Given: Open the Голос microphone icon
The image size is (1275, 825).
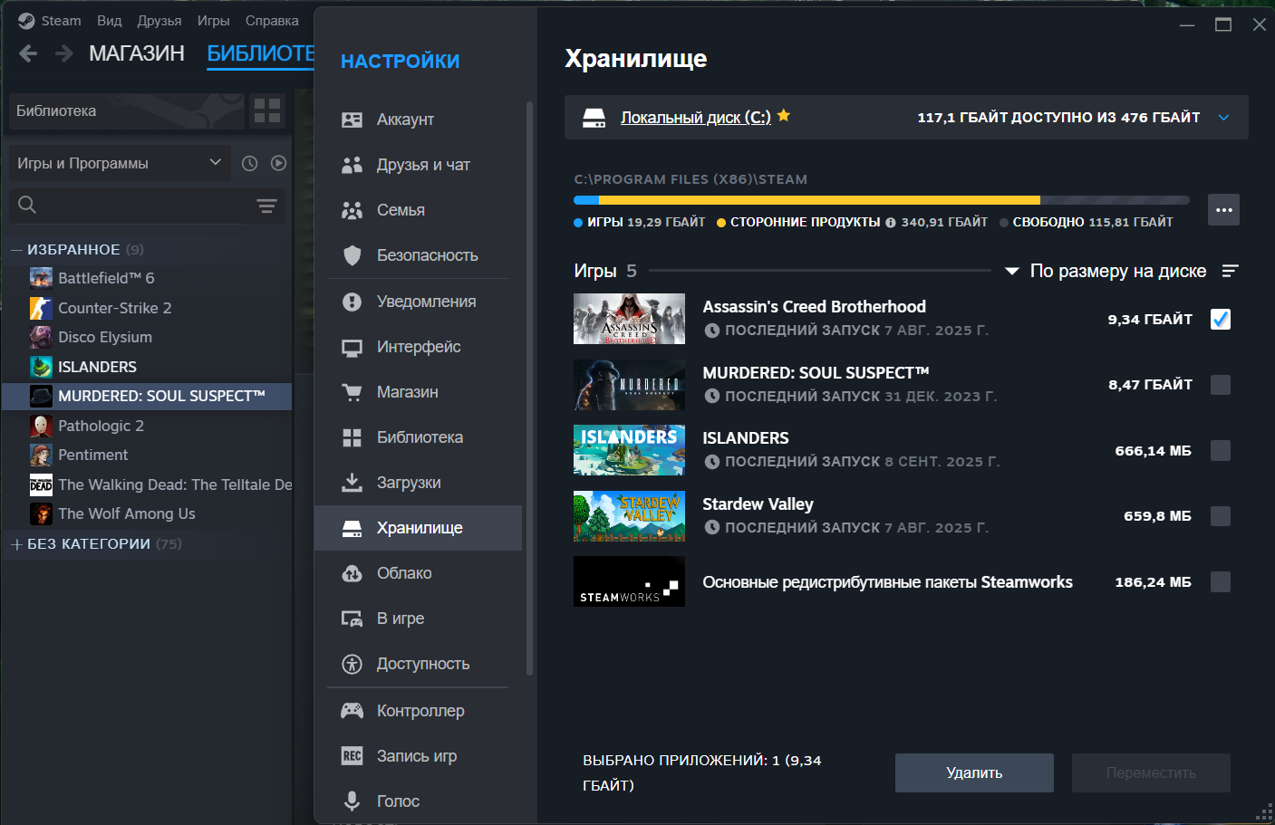Looking at the screenshot, I should coord(352,801).
